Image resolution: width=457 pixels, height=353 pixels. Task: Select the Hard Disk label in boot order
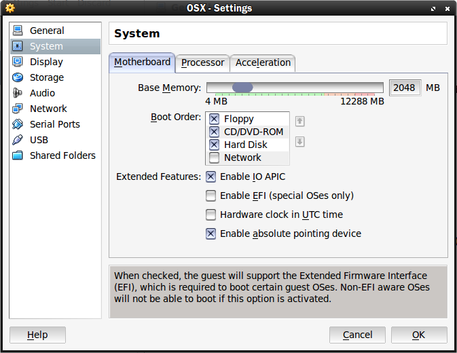pos(245,145)
